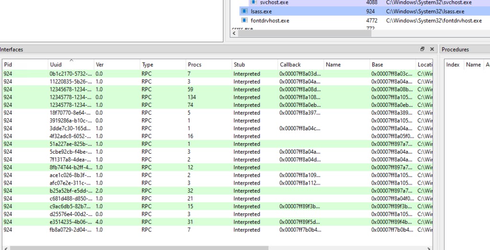490x250 pixels.
Task: Select the interface with 134 procs
Action: 218,97
